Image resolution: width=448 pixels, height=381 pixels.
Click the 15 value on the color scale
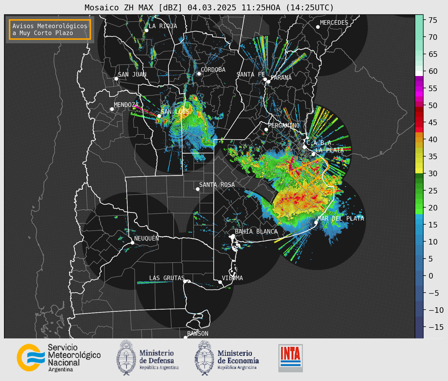coord(433,225)
